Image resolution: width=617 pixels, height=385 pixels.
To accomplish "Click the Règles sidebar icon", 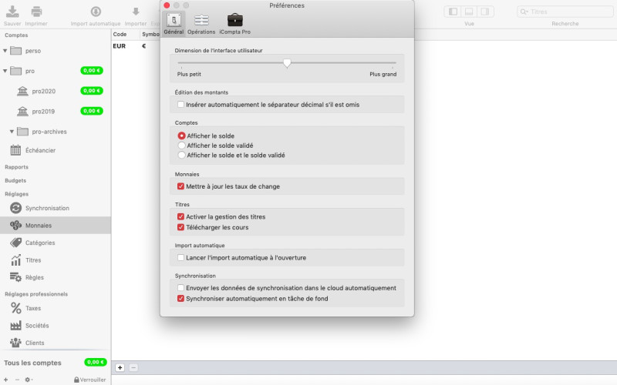I will 15,277.
